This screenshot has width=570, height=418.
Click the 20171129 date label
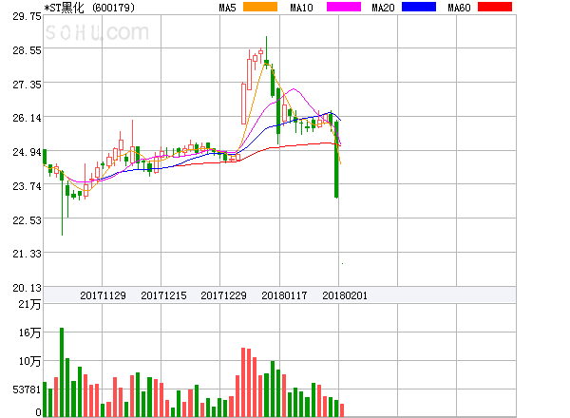tap(103, 295)
